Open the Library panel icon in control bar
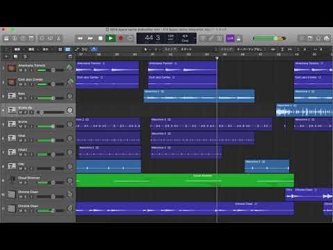 6,38
